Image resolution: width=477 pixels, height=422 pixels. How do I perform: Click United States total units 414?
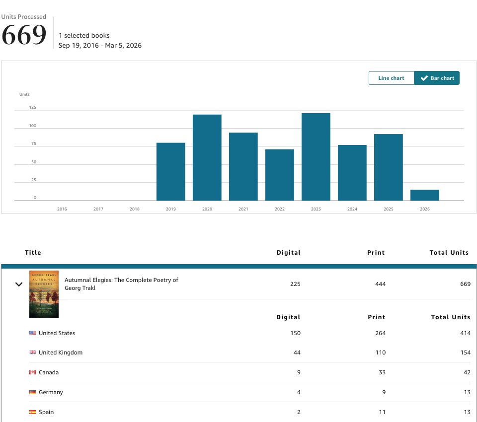pyautogui.click(x=465, y=333)
